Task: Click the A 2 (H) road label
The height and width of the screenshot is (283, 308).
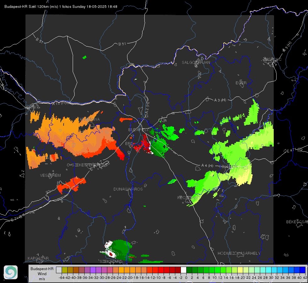Action: pos(147,108)
